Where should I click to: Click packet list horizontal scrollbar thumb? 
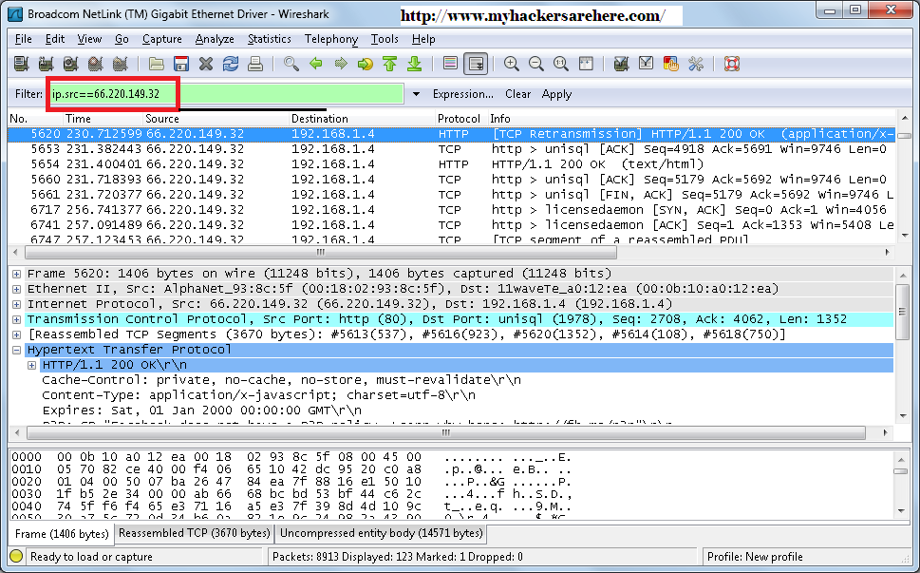320,253
